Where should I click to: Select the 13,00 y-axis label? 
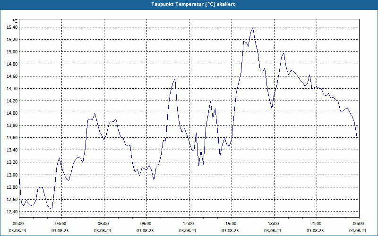point(12,175)
